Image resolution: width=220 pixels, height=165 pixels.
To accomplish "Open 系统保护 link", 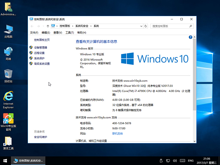I will tap(39, 58).
